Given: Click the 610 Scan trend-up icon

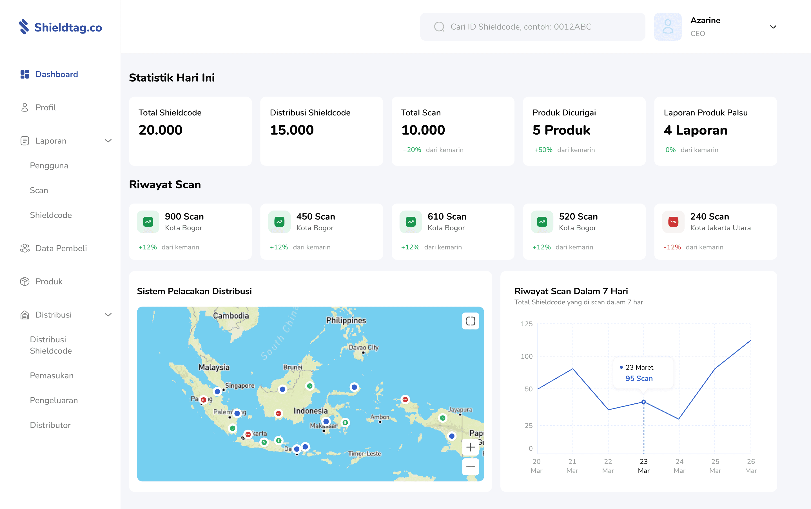Looking at the screenshot, I should 411,222.
